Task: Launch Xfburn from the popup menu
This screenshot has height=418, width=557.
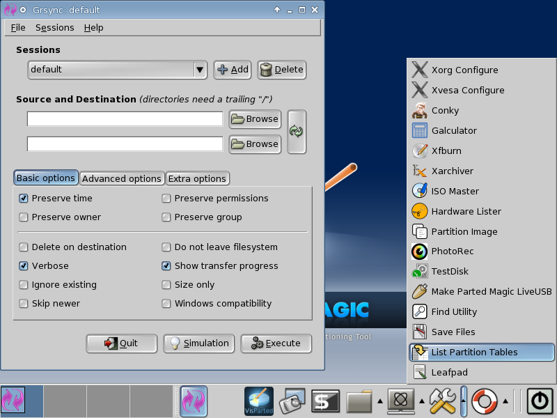Action: 482,150
